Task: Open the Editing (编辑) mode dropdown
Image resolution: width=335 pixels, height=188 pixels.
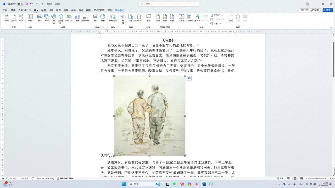Action: pyautogui.click(x=316, y=10)
